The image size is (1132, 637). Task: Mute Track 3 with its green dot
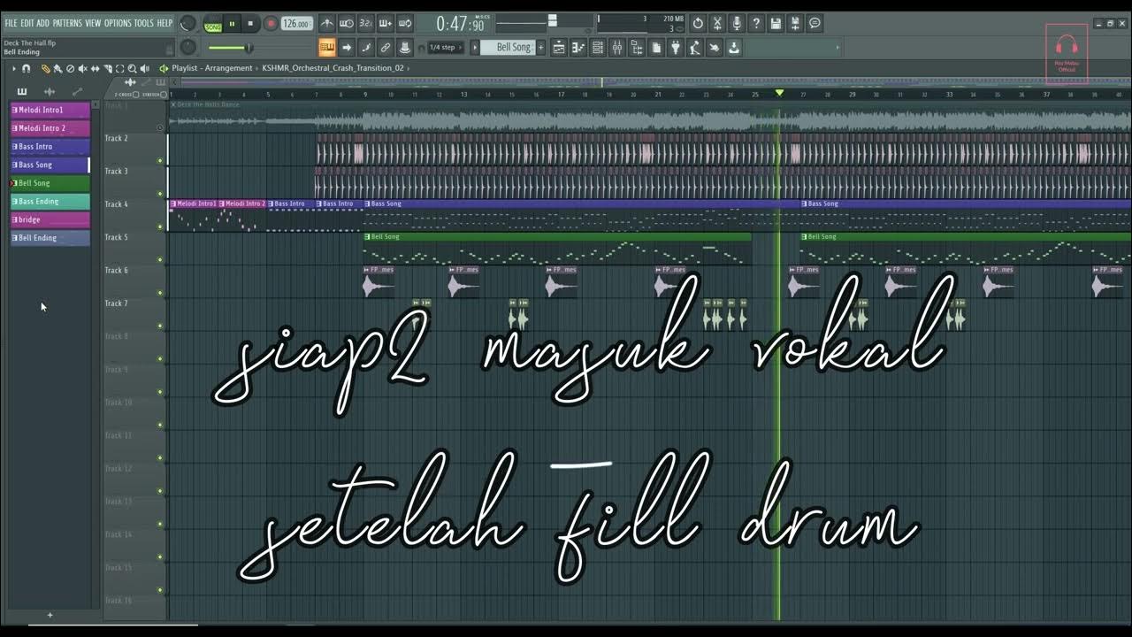pyautogui.click(x=160, y=194)
